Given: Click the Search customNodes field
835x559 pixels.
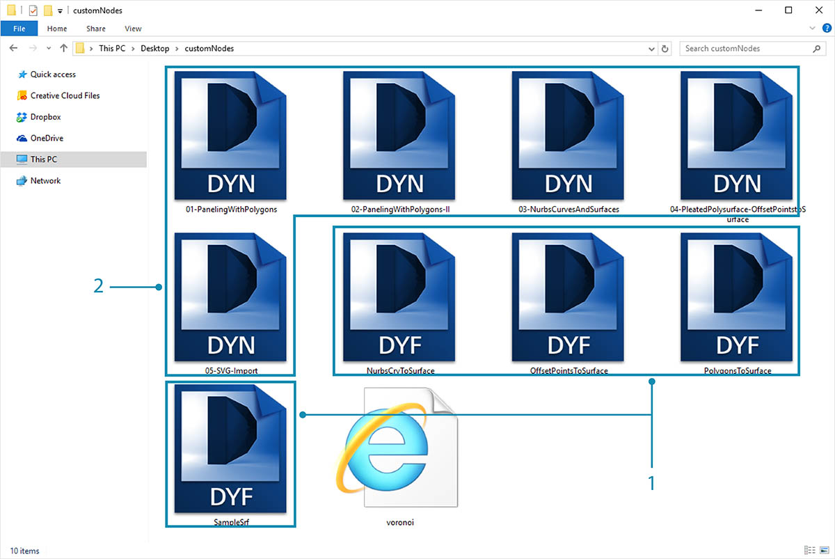Looking at the screenshot, I should (x=745, y=49).
